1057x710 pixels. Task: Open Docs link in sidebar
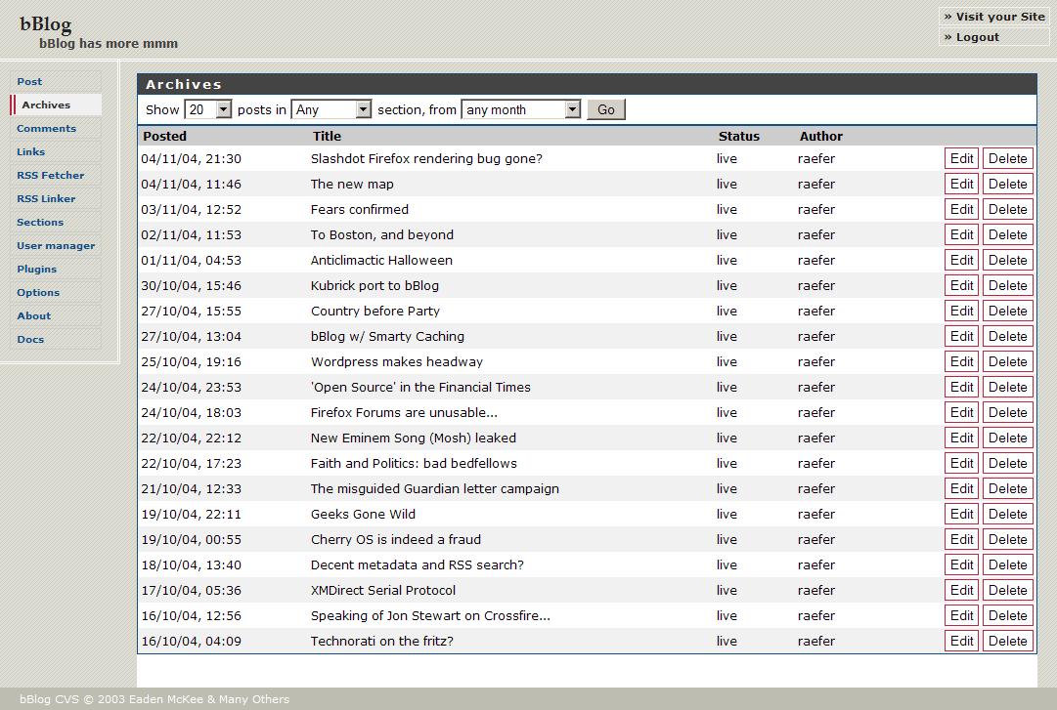click(x=56, y=339)
